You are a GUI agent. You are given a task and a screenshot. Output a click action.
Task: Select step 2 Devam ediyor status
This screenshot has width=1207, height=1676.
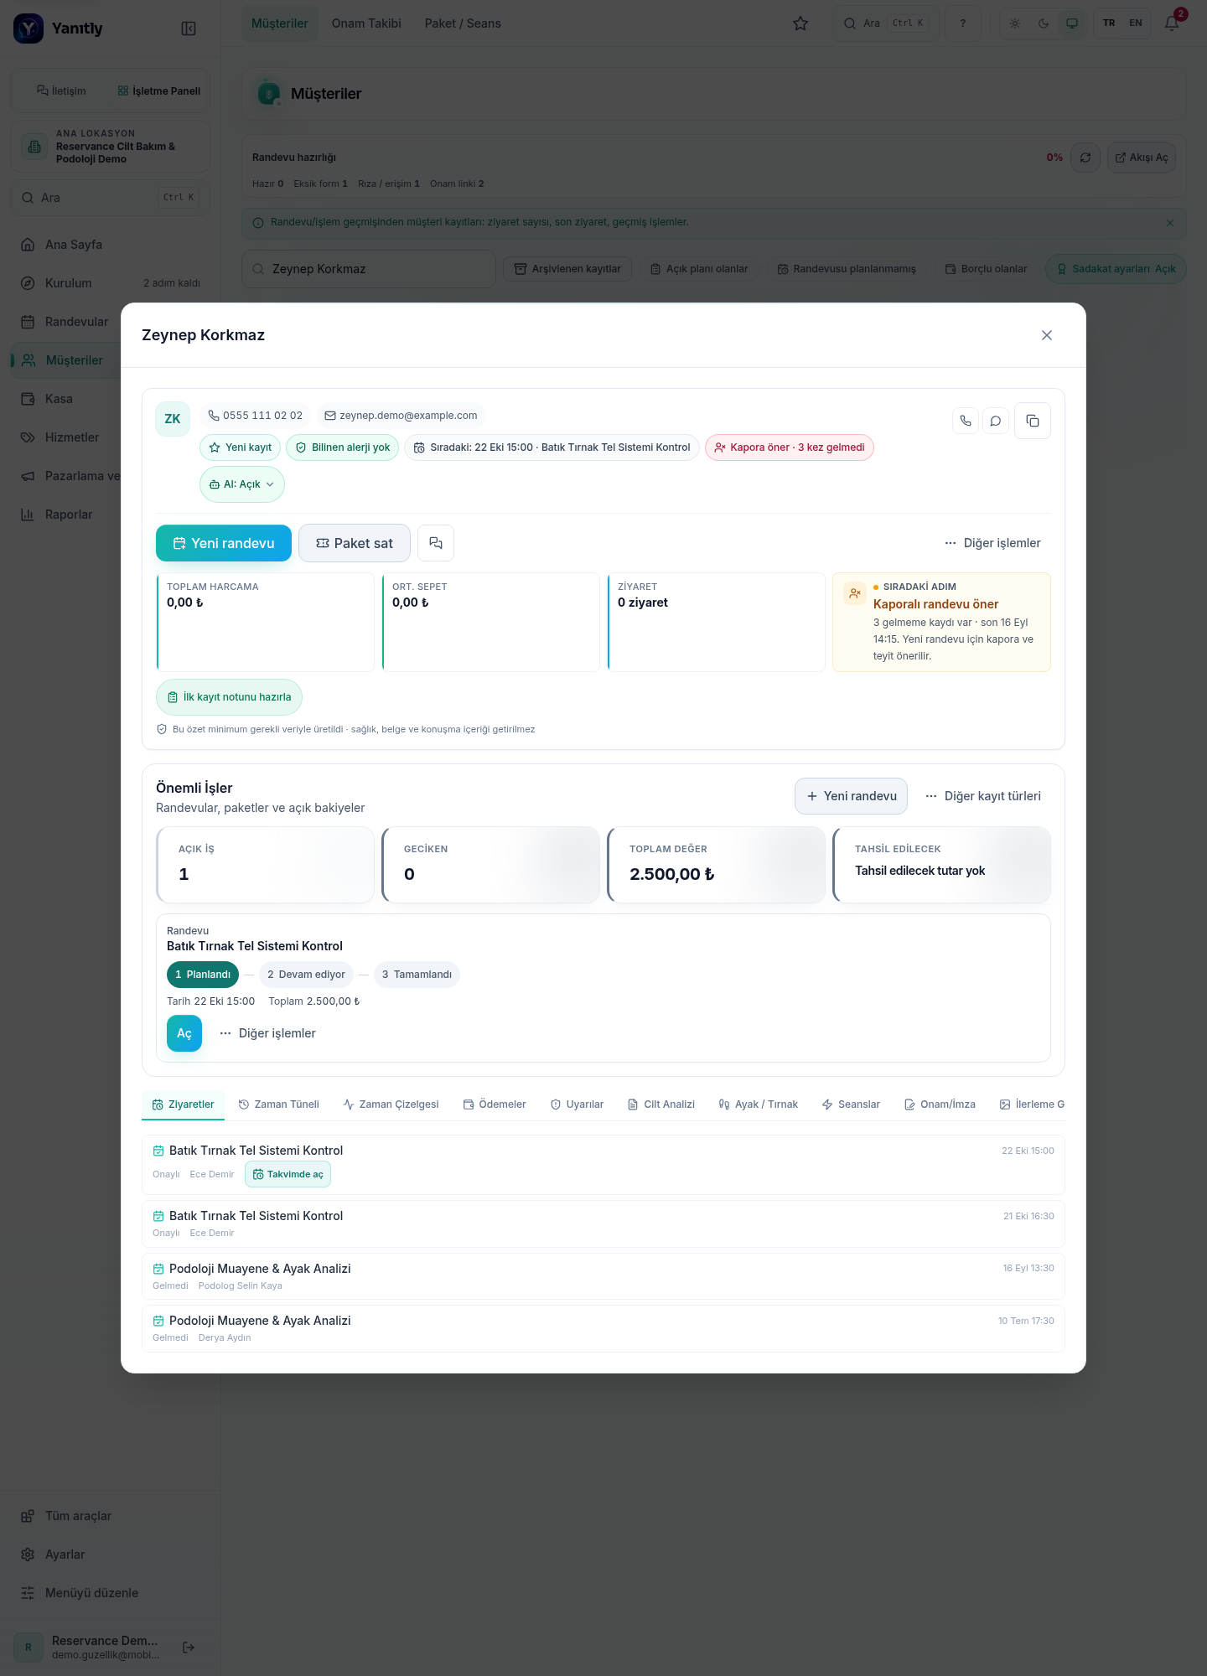point(306,975)
